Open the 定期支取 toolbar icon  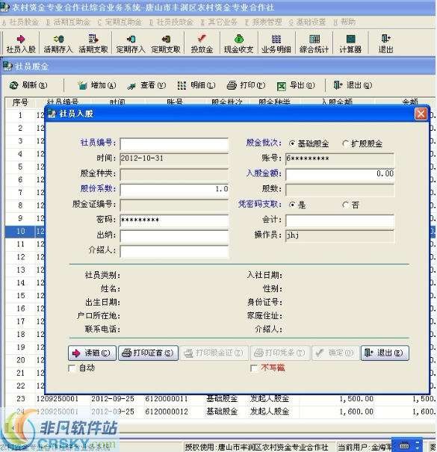click(x=166, y=43)
